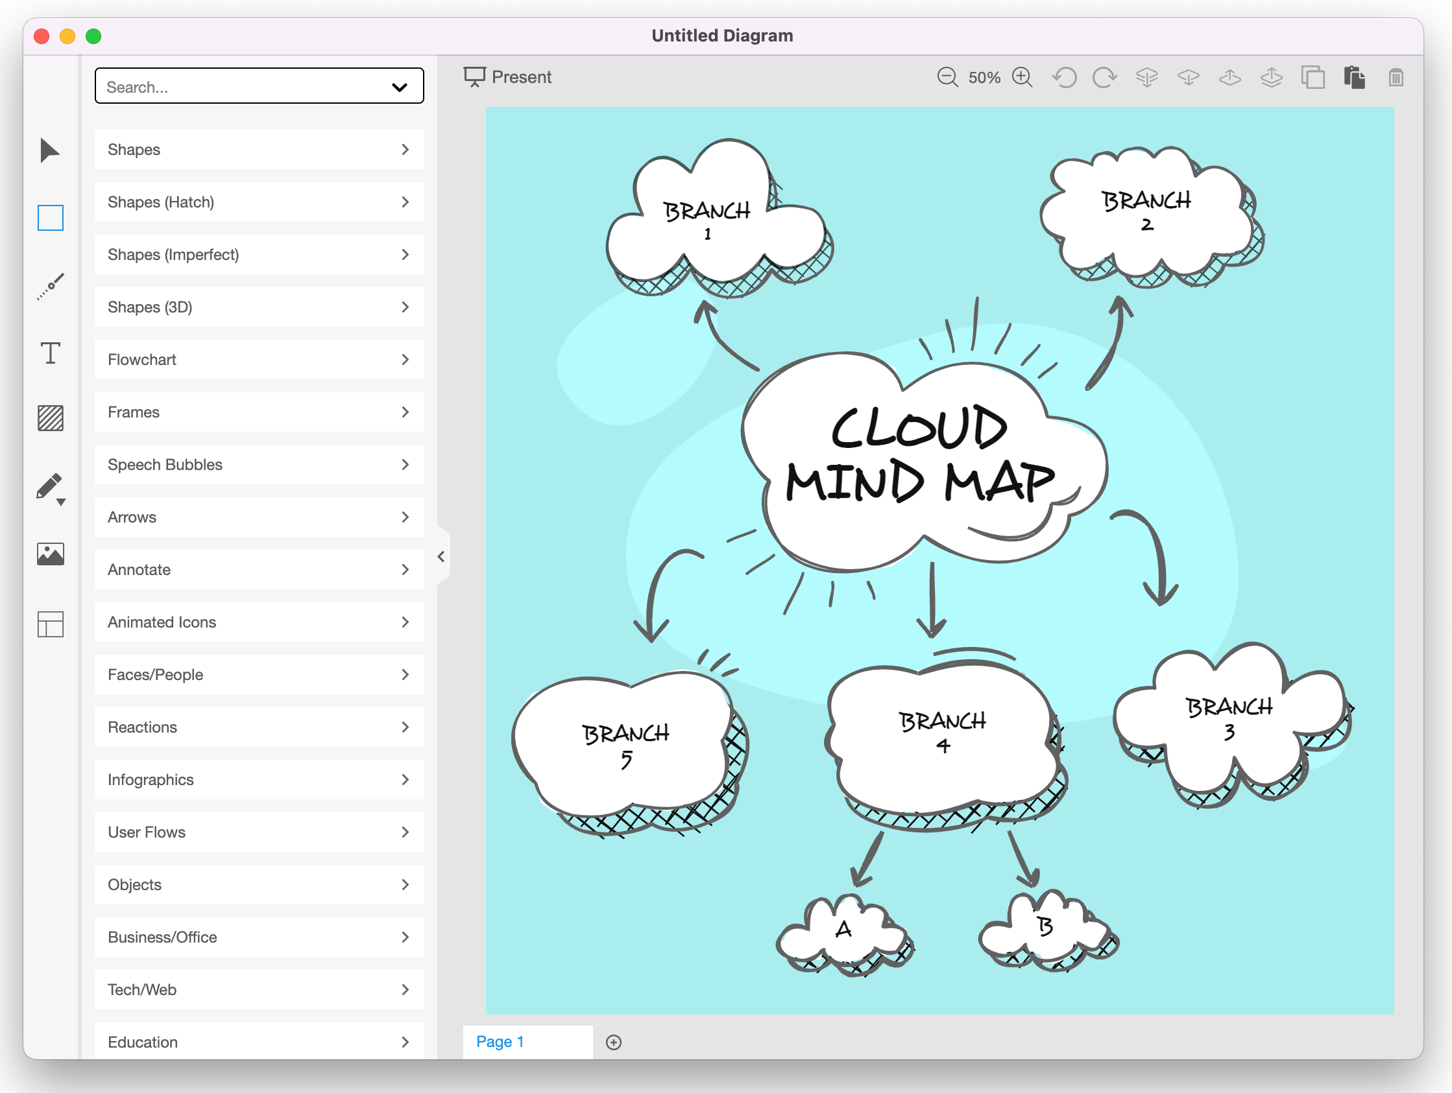The image size is (1452, 1093).
Task: Select the pointer arrow tool
Action: pyautogui.click(x=49, y=151)
